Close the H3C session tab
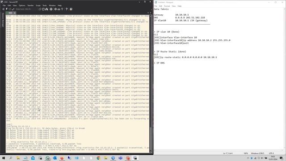Screen dimensions: 286x161 pyautogui.click(x=15, y=13)
